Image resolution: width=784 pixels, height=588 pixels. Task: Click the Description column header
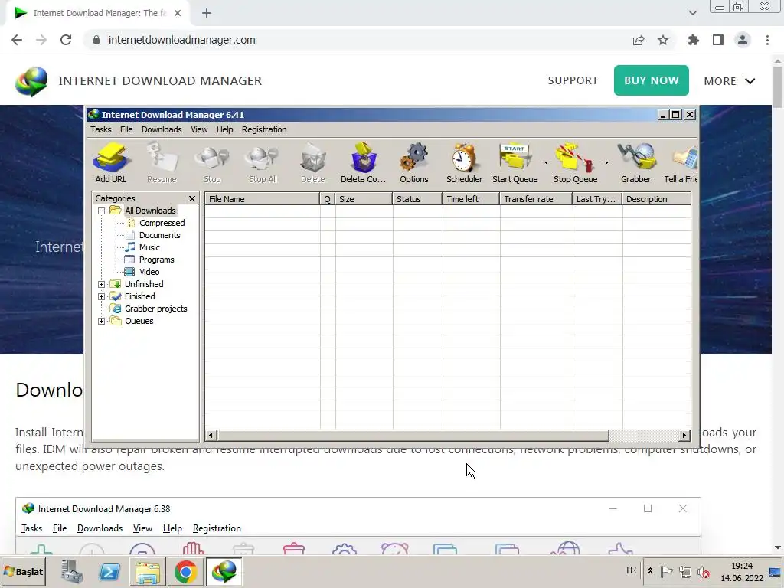[656, 199]
